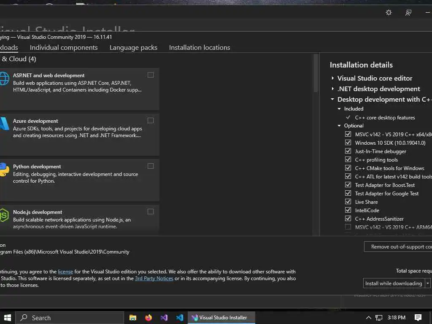432x324 pixels.
Task: Uncheck Test Adapter for Google Test
Action: coord(348,193)
